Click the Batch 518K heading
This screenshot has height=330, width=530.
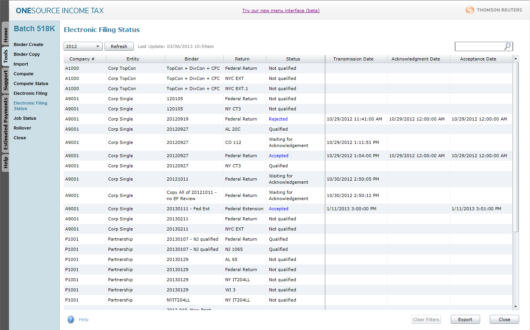tap(34, 29)
